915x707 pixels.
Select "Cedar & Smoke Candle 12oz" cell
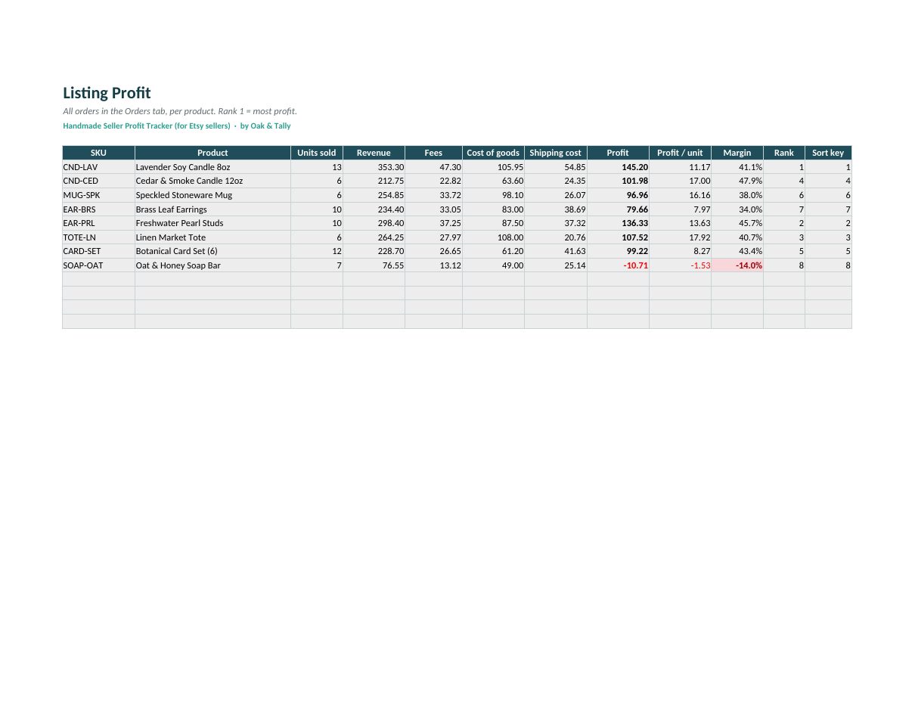(212, 181)
